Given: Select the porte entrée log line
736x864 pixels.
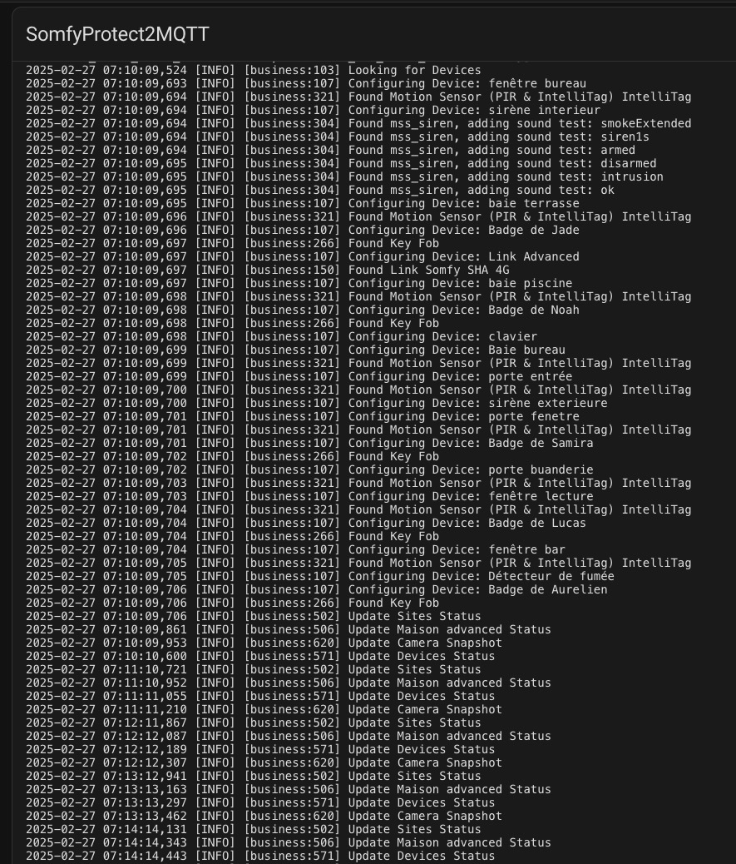Looking at the screenshot, I should [299, 376].
